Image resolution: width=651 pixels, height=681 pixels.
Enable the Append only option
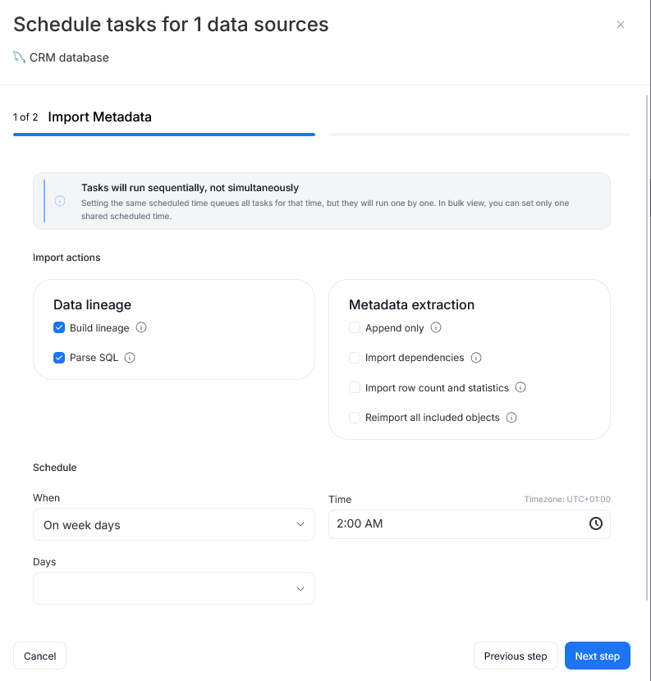(354, 327)
